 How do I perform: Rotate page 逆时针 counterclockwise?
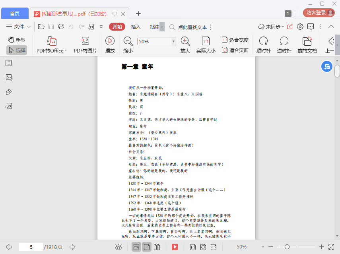pos(284,45)
